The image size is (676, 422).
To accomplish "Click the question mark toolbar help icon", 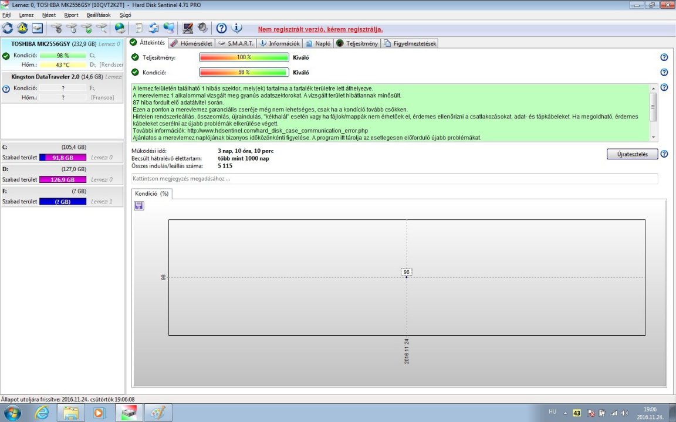I will click(x=222, y=28).
